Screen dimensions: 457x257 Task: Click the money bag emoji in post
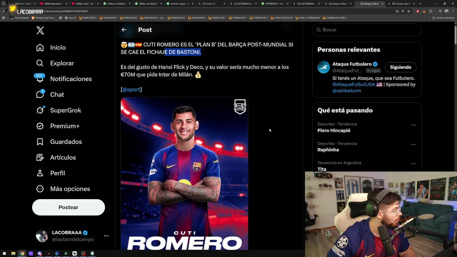point(198,75)
